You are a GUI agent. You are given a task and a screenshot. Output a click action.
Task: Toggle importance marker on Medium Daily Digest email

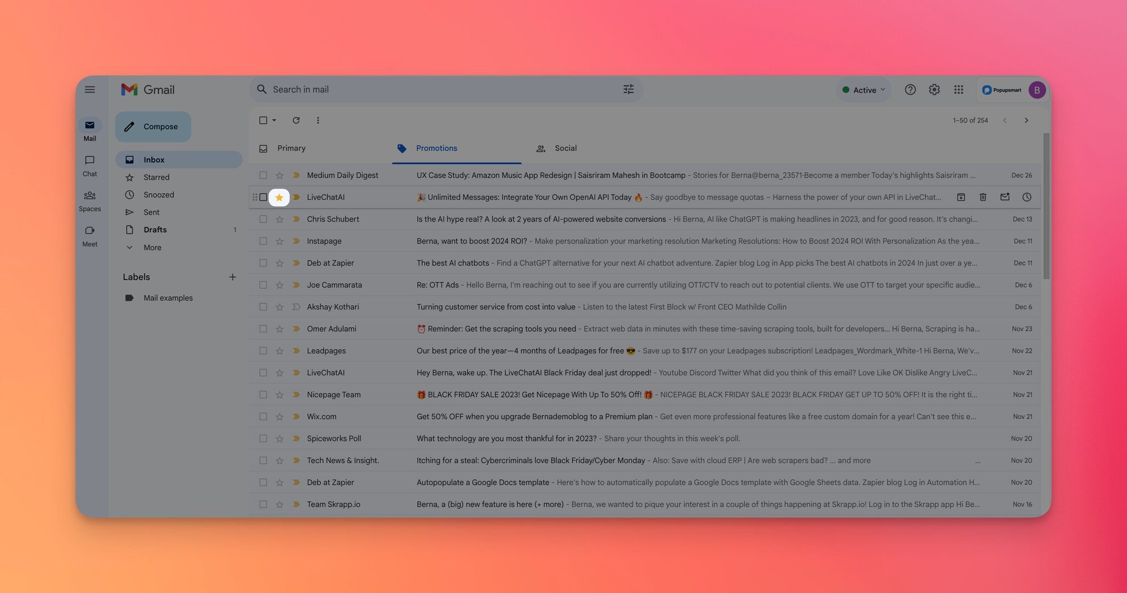(x=296, y=175)
